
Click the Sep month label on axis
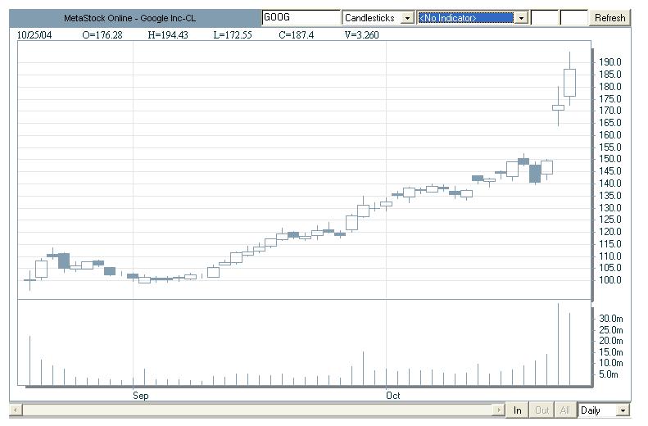tap(141, 396)
